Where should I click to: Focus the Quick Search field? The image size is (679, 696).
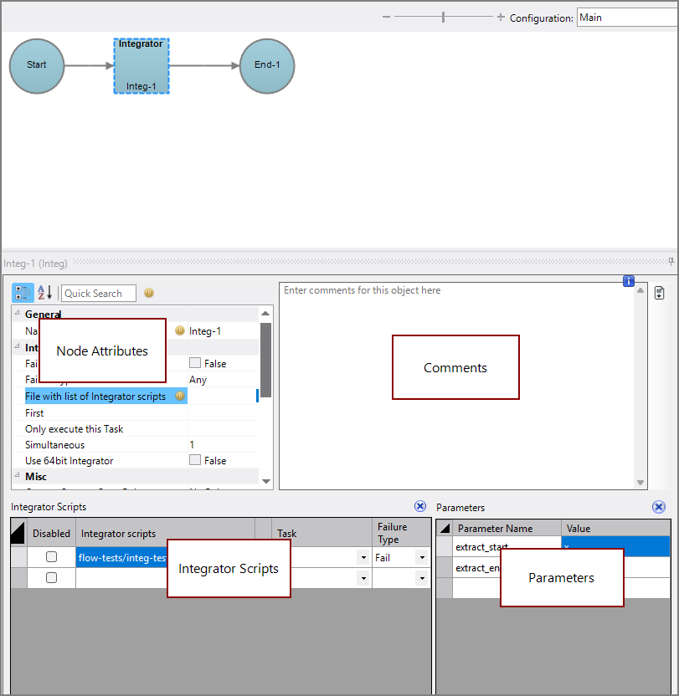click(x=99, y=294)
